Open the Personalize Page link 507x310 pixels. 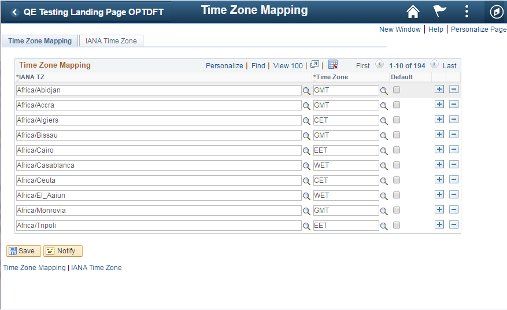point(479,29)
